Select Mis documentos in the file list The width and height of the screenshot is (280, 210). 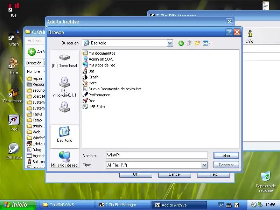99,53
